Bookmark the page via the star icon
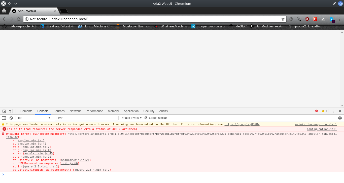344x183 pixels. (x=283, y=19)
